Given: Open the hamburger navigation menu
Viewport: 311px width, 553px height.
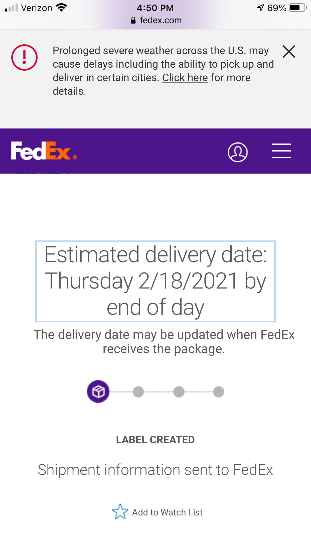Looking at the screenshot, I should pos(281,151).
